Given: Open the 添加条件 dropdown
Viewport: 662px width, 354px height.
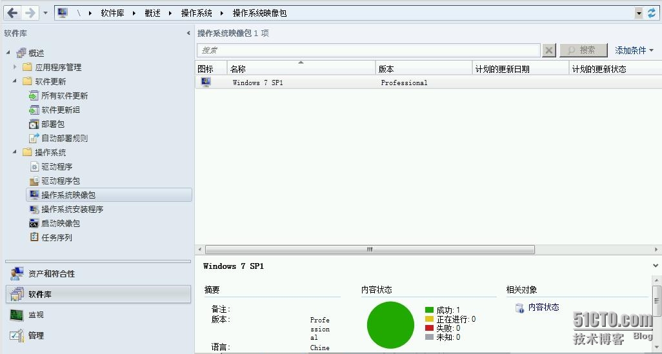Looking at the screenshot, I should tap(634, 50).
